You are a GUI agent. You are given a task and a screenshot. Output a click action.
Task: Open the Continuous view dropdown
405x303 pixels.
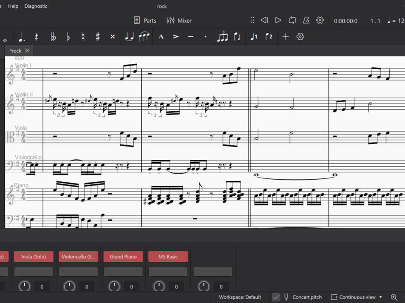click(356, 297)
